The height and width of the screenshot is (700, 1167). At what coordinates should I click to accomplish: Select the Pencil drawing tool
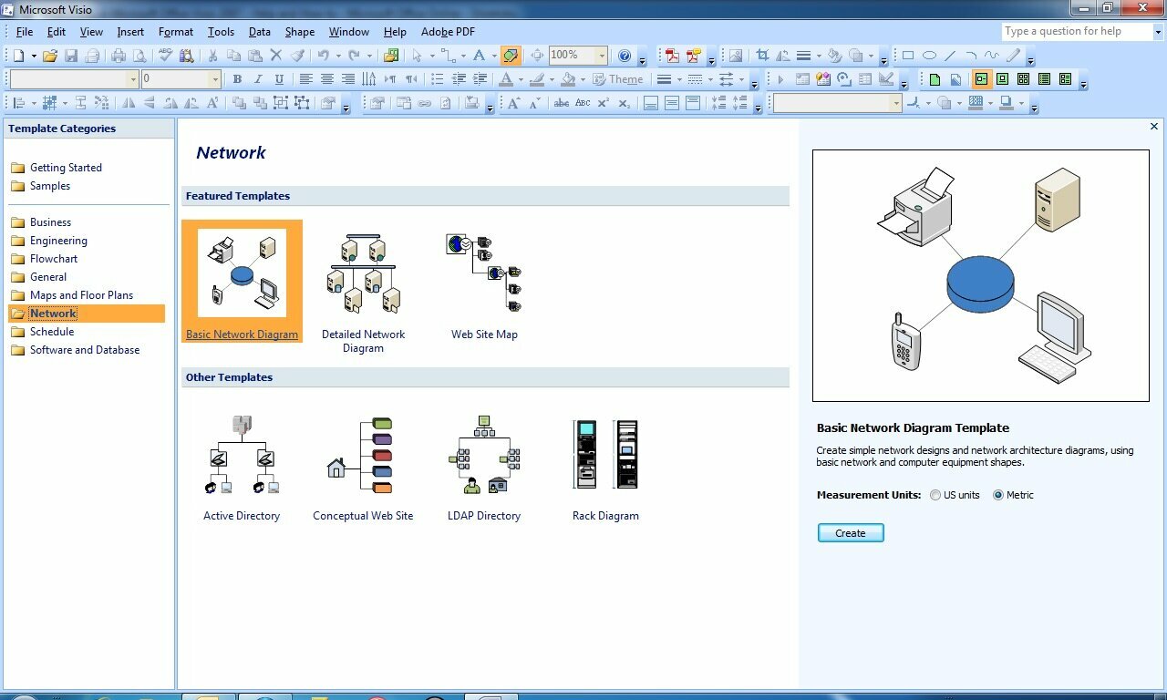[x=1013, y=56]
